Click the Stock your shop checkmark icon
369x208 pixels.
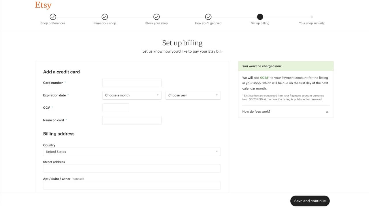pyautogui.click(x=157, y=16)
